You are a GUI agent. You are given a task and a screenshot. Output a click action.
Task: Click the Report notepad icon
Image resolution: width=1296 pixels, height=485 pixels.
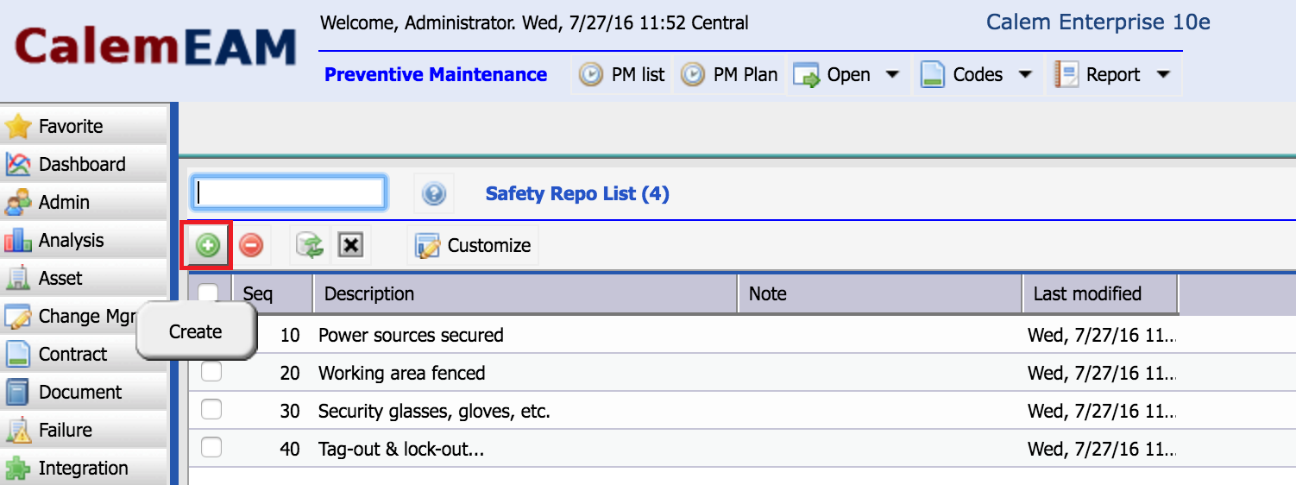point(1066,75)
